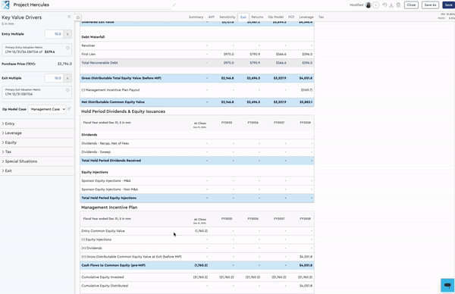The height and width of the screenshot is (294, 455).
Task: Click the Revolver row label
Action: (x=88, y=45)
